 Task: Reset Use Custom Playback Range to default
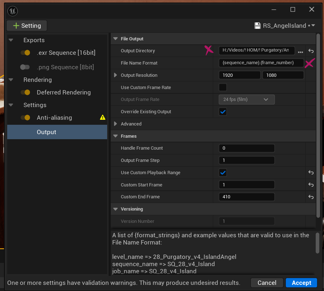tap(311, 172)
